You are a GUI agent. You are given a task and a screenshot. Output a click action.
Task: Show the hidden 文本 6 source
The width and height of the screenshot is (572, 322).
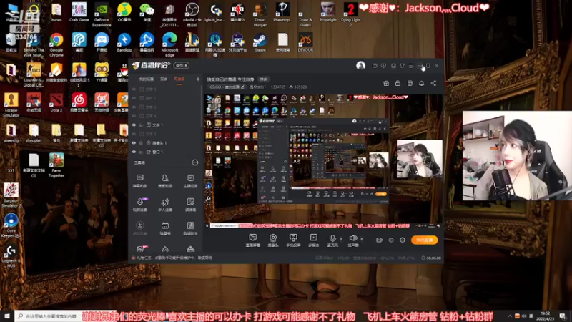[x=134, y=107]
